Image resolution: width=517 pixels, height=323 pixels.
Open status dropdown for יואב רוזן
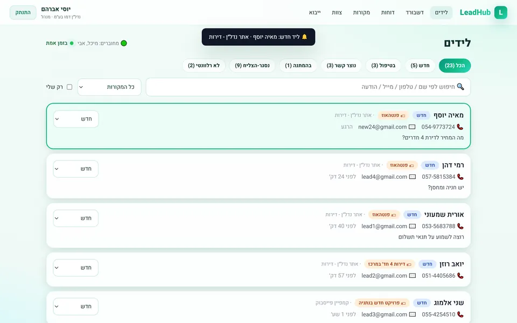[76, 268]
